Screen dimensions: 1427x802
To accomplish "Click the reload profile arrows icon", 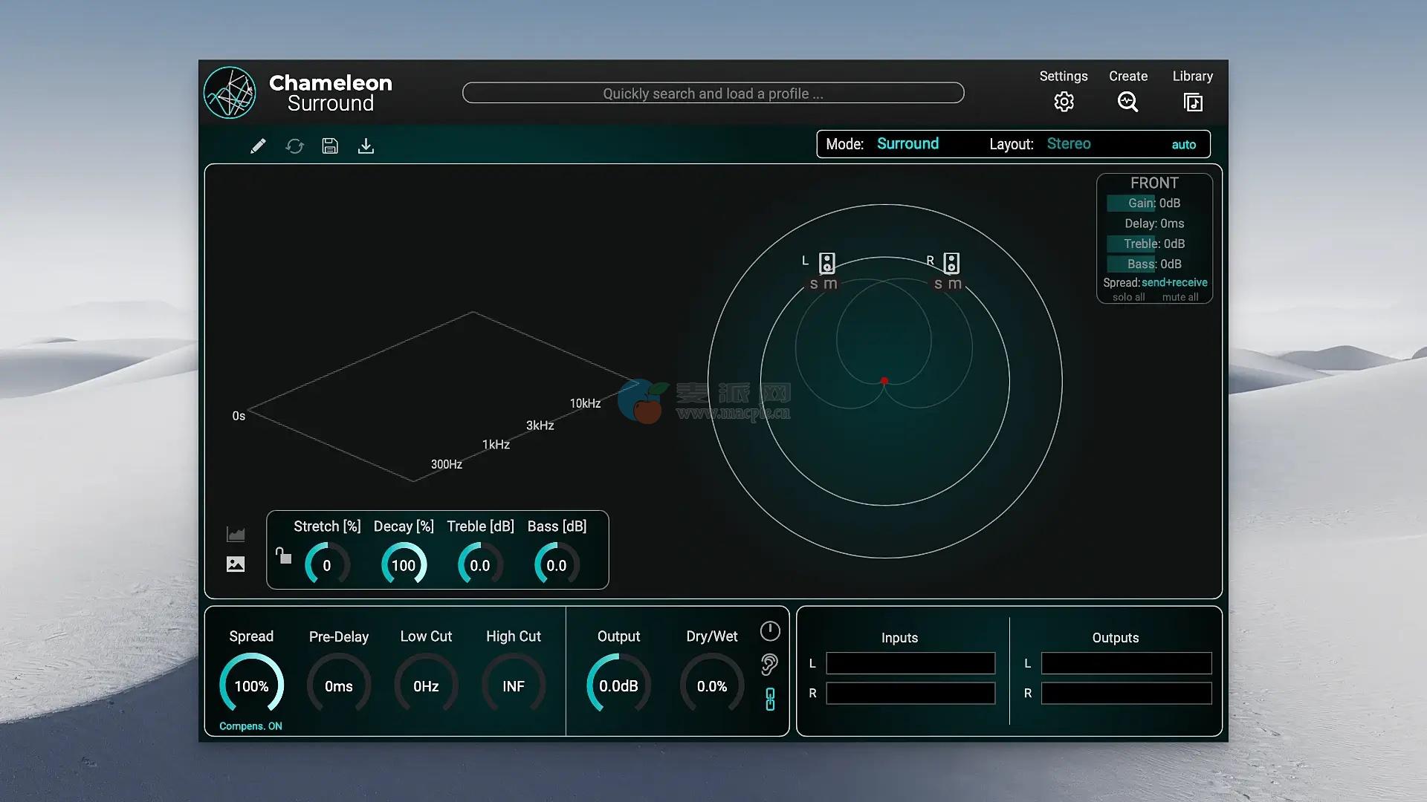I will pyautogui.click(x=294, y=146).
